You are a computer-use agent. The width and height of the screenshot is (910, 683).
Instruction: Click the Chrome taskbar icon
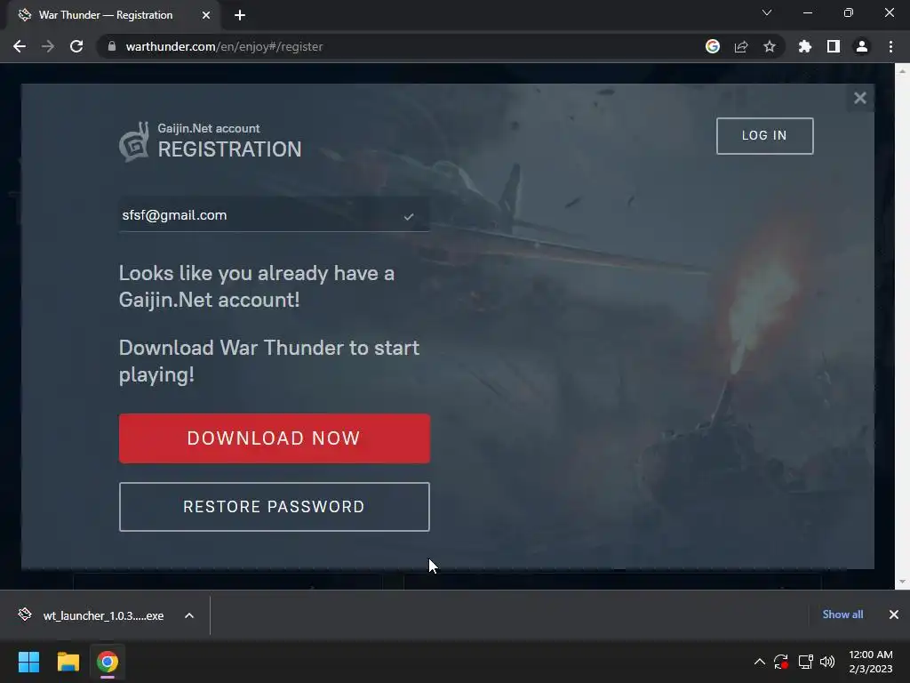tap(108, 662)
